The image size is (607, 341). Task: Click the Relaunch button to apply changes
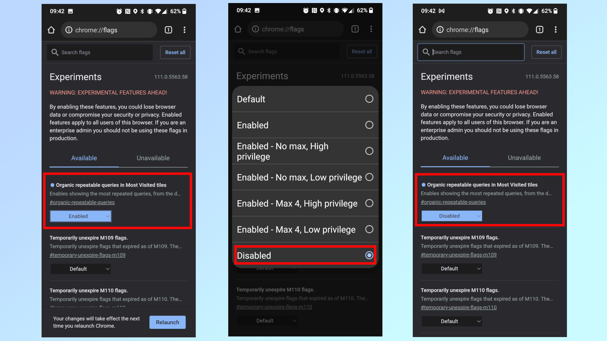click(x=167, y=322)
